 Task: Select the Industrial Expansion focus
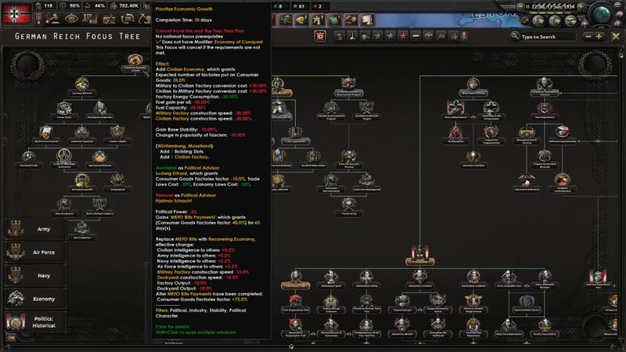point(82,135)
